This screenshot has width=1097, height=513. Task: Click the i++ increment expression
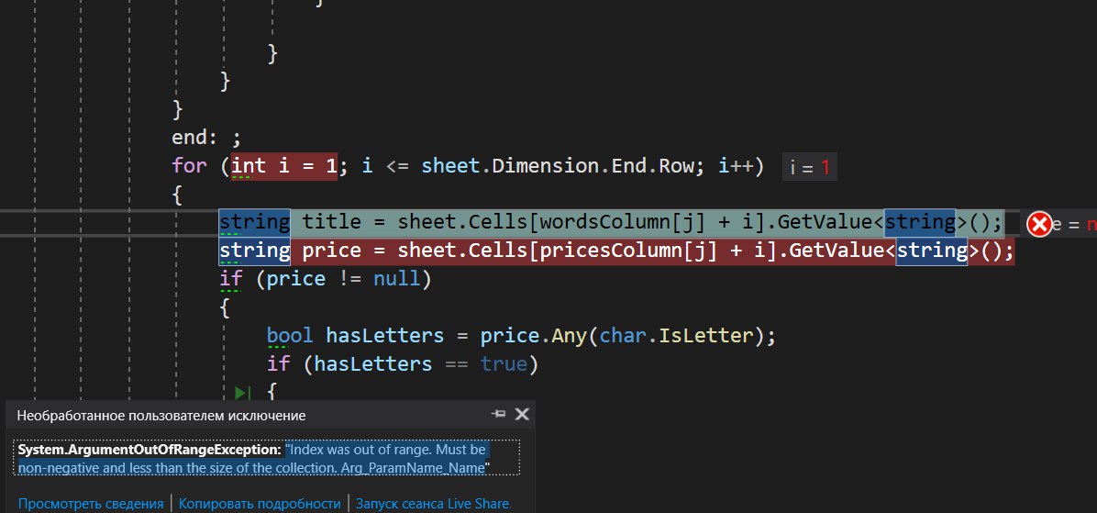coord(736,166)
